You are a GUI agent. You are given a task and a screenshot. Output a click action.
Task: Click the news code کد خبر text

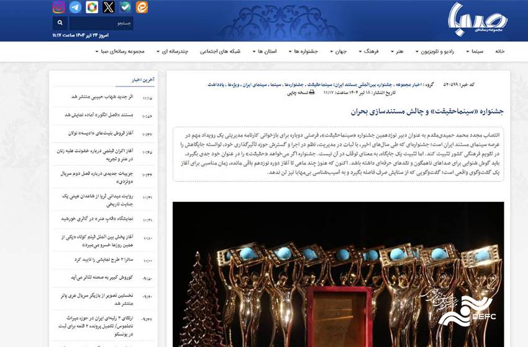458,85
